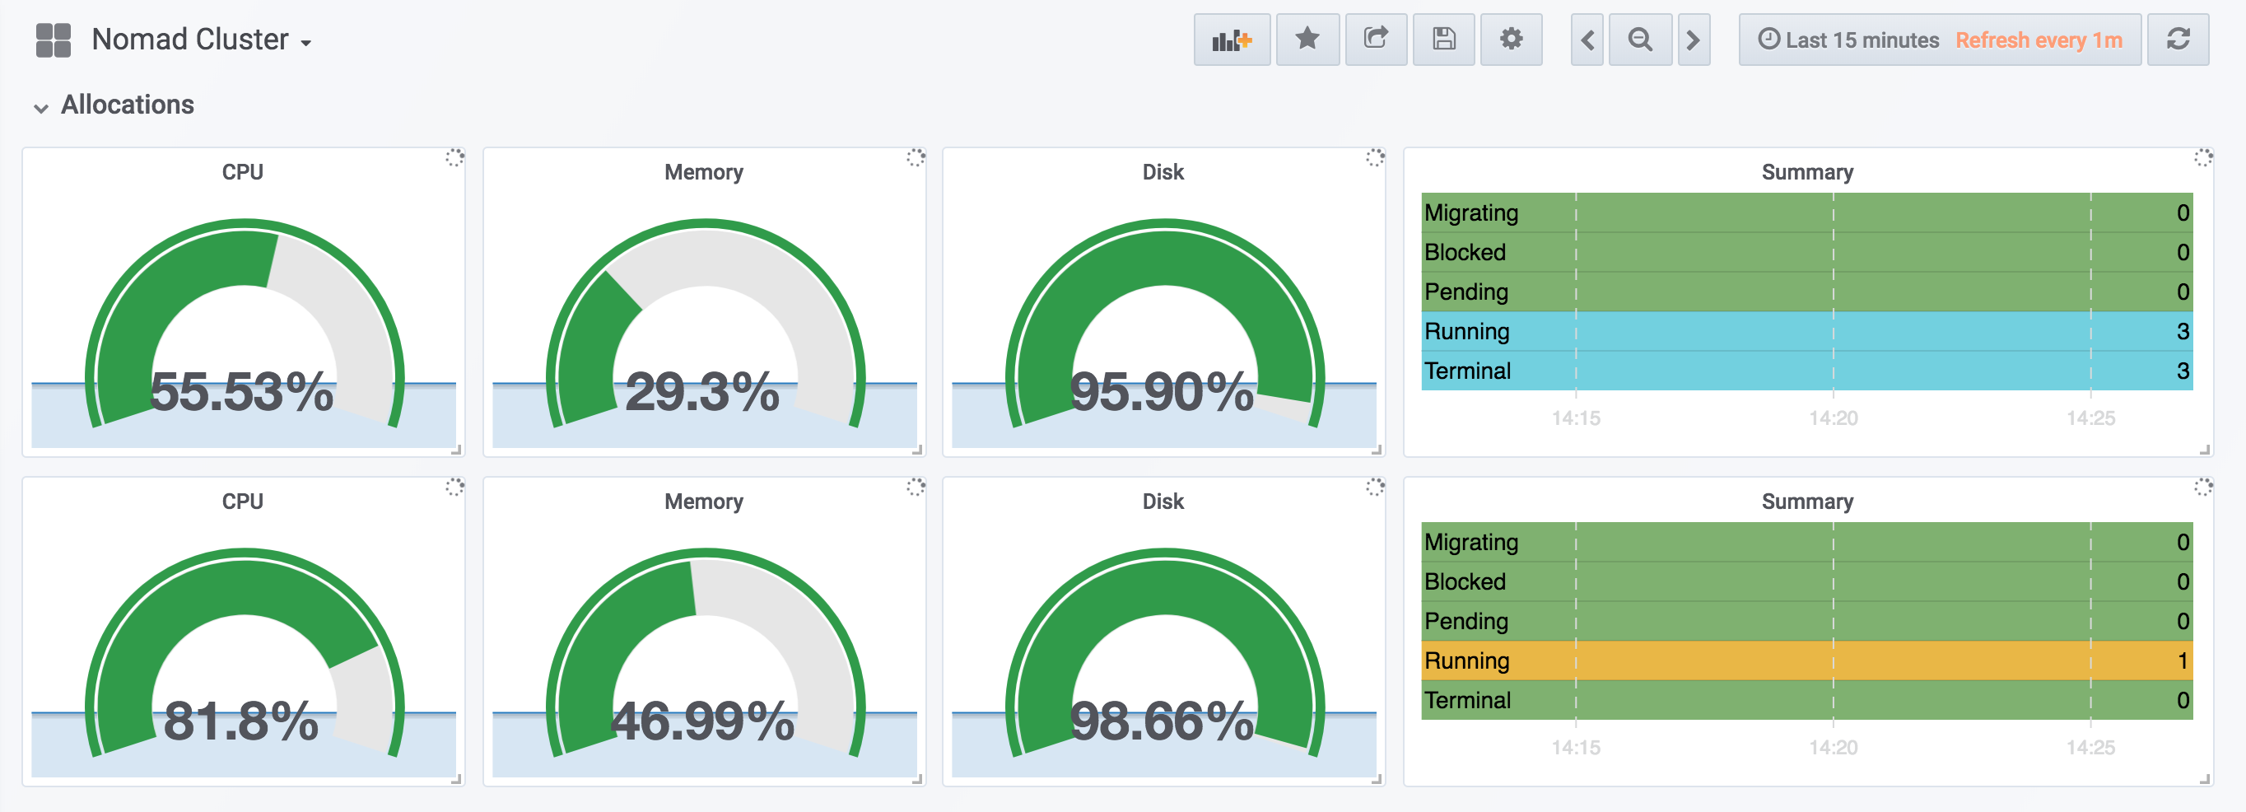Shift time range backward arrow

click(1587, 40)
